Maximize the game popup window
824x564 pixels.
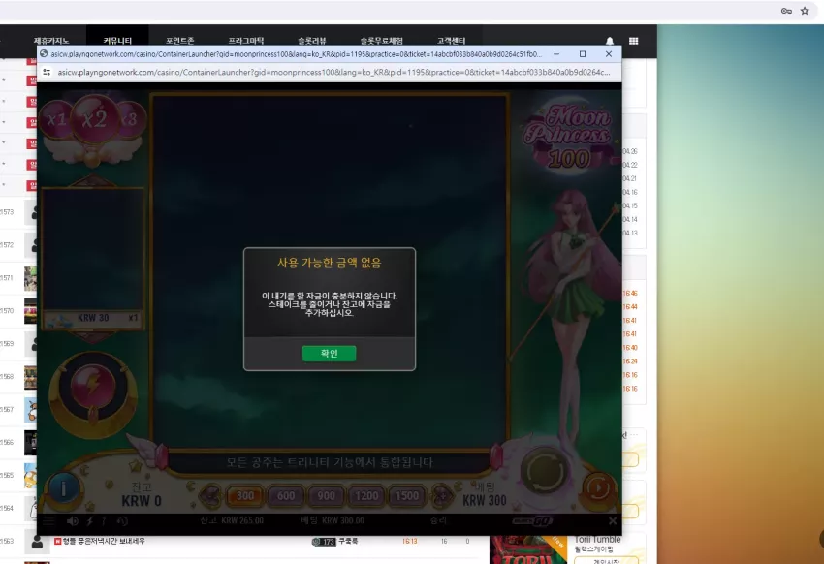point(583,53)
